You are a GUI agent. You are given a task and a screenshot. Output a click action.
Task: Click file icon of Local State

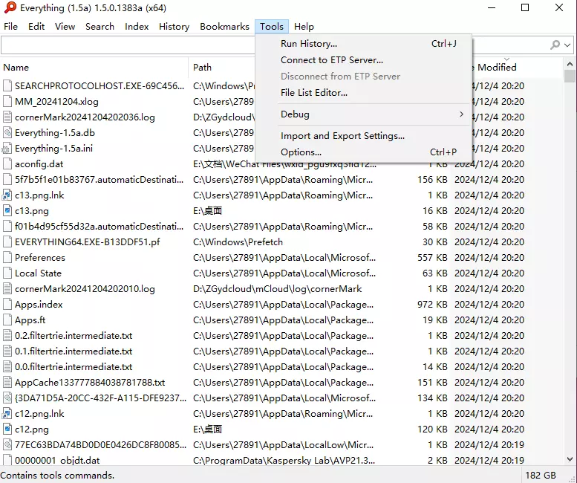tap(7, 273)
